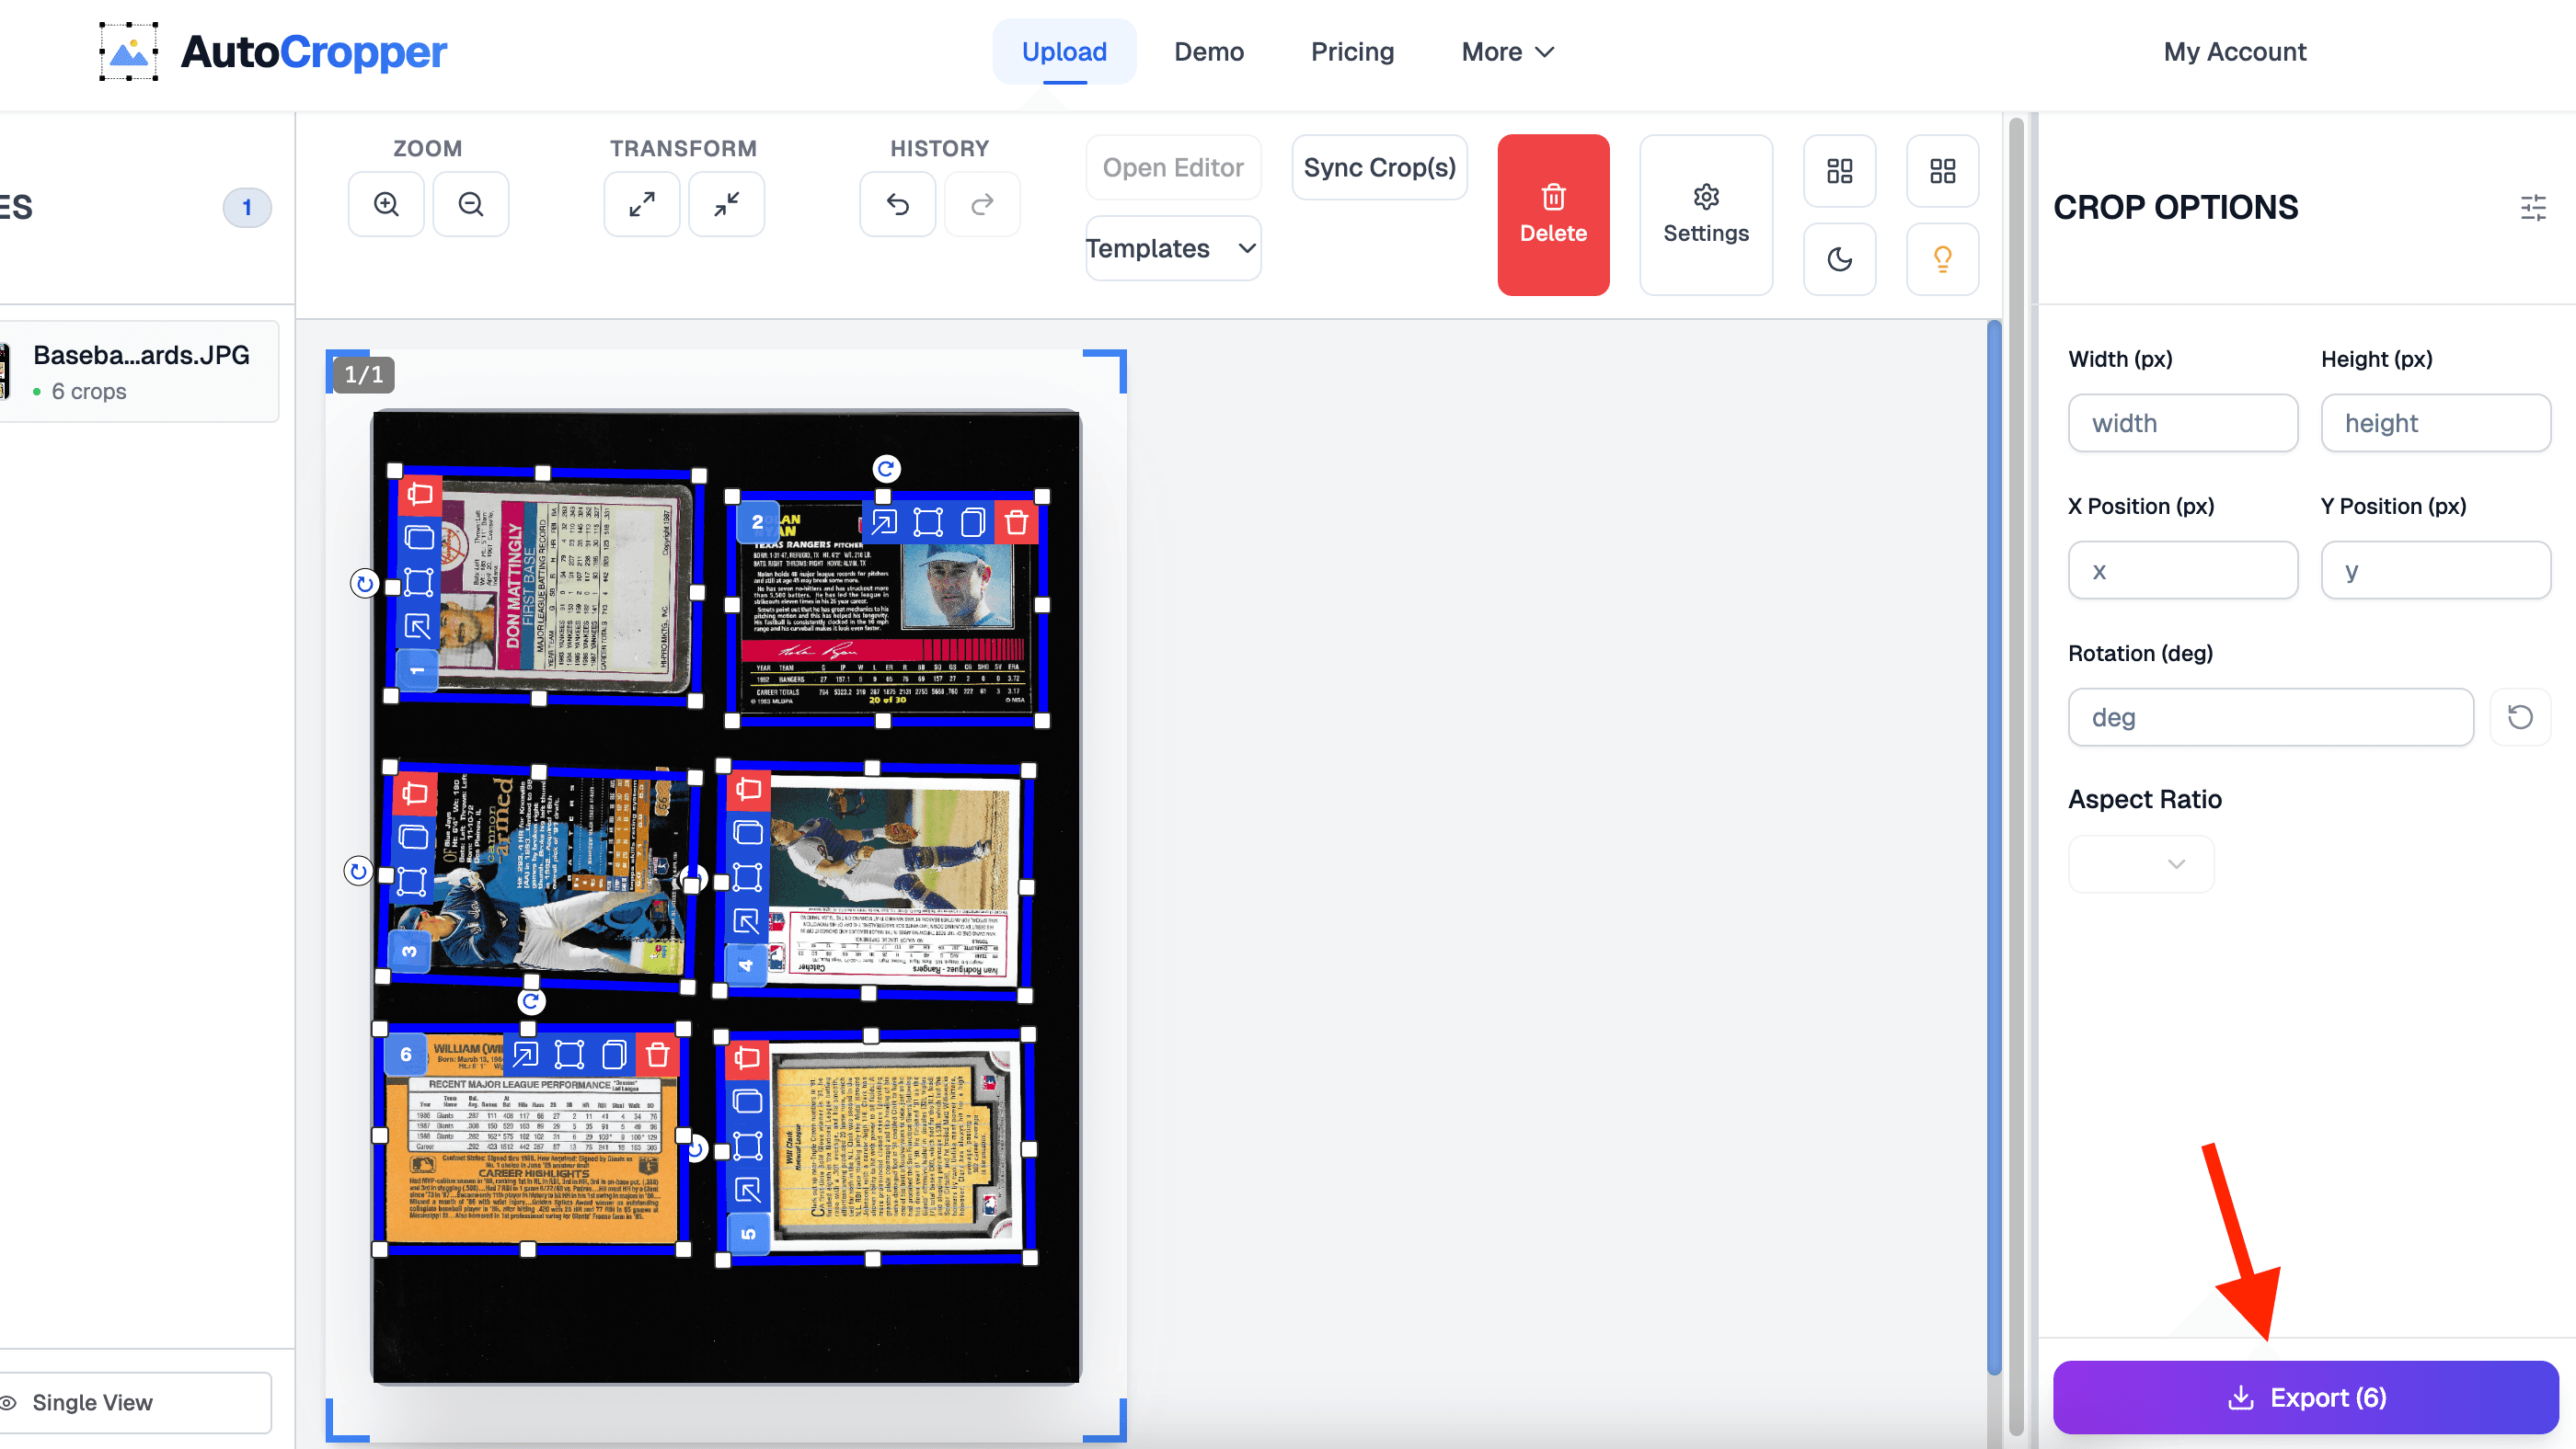This screenshot has width=2576, height=1449.
Task: Click the Width (px) input field
Action: click(x=2182, y=423)
